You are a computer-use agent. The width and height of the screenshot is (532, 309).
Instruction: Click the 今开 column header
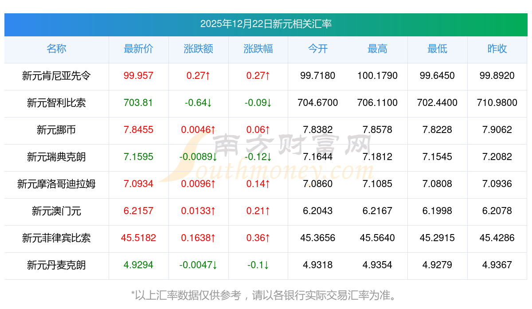[x=318, y=49]
